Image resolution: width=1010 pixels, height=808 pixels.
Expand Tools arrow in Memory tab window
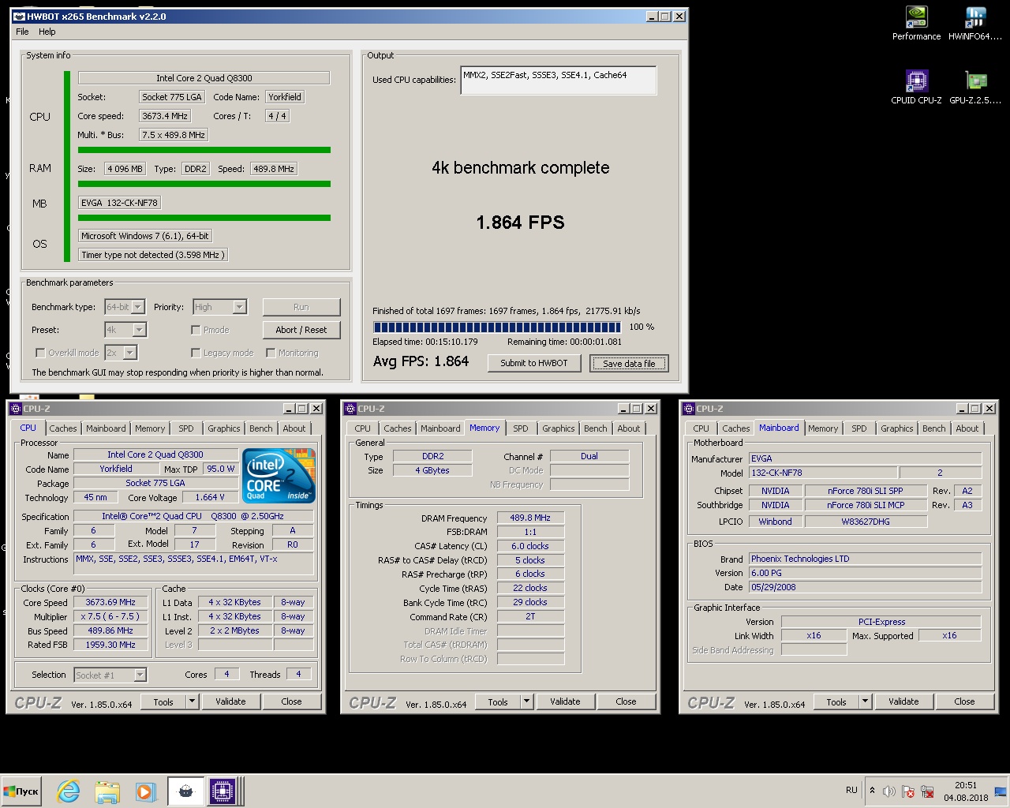click(526, 701)
